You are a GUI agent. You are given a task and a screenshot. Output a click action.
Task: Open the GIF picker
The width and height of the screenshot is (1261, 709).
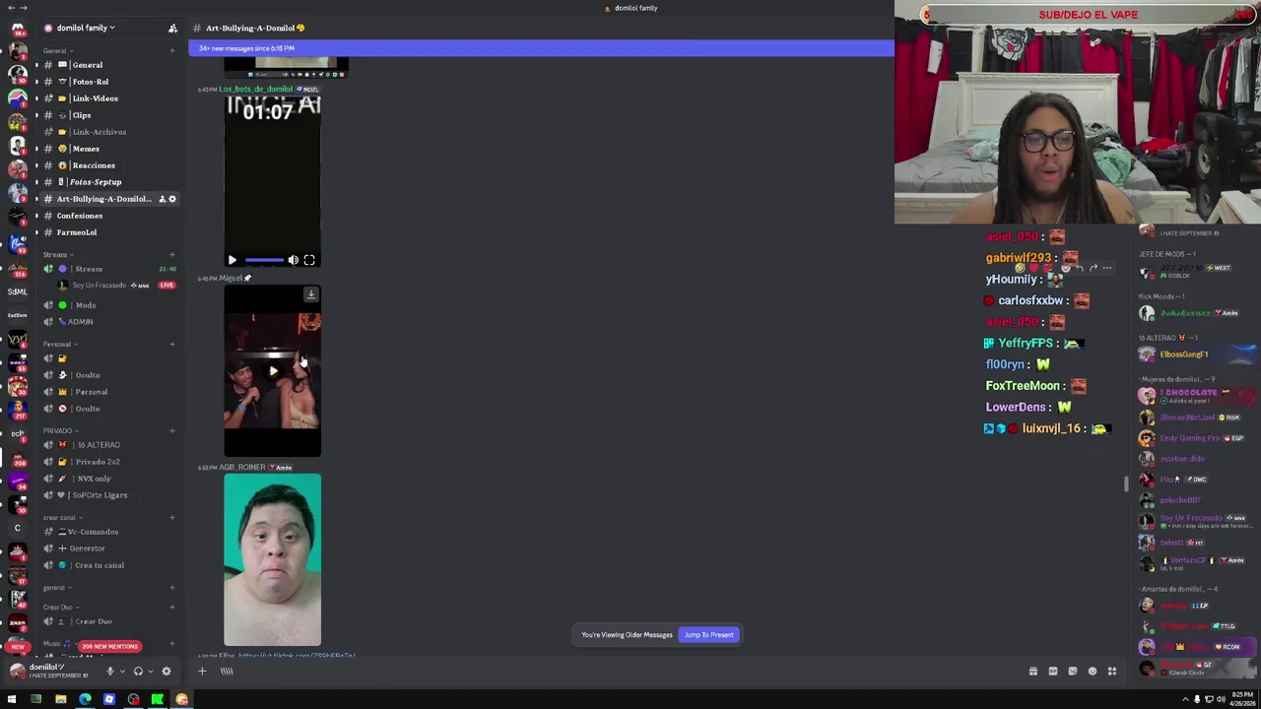coord(1053,671)
